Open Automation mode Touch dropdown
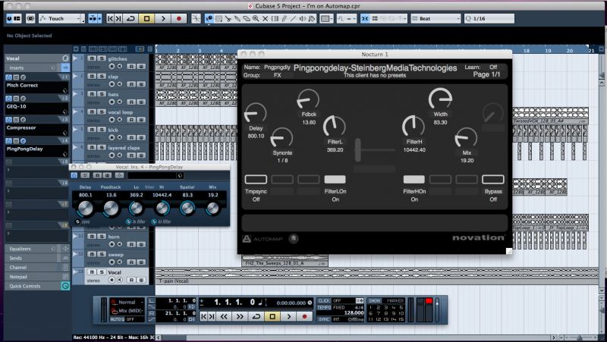607x342 pixels. click(62, 18)
